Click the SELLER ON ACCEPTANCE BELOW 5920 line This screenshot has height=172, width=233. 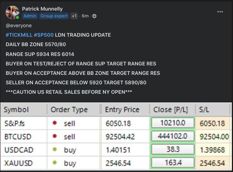76,82
